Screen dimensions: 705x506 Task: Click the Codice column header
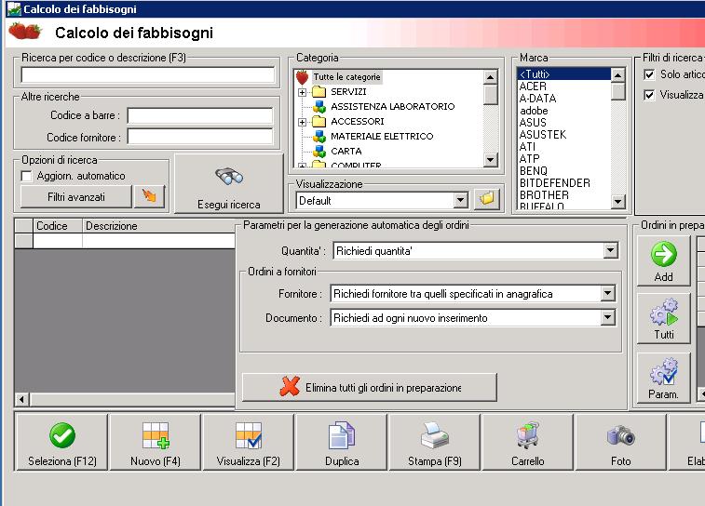58,226
